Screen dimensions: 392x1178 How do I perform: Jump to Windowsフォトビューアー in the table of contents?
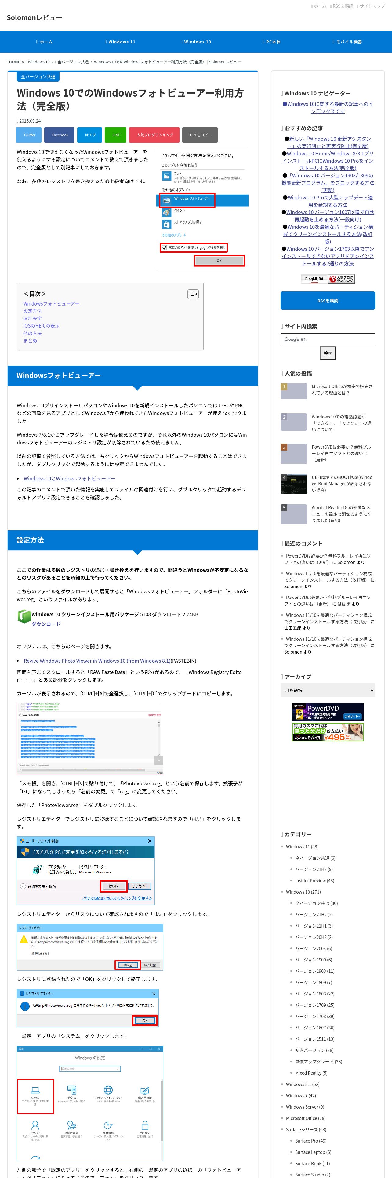[x=51, y=304]
